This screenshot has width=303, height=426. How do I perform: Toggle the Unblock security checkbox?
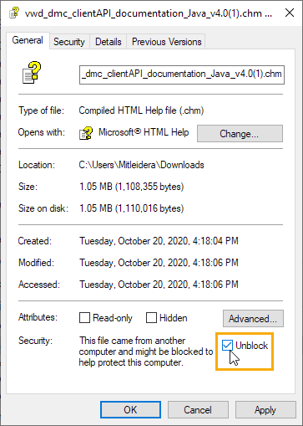pyautogui.click(x=227, y=346)
